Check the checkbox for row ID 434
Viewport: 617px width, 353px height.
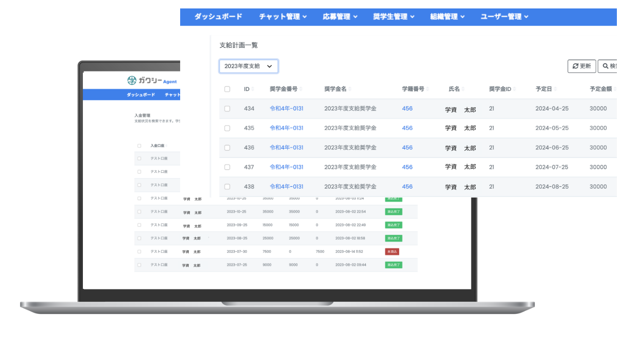point(227,109)
